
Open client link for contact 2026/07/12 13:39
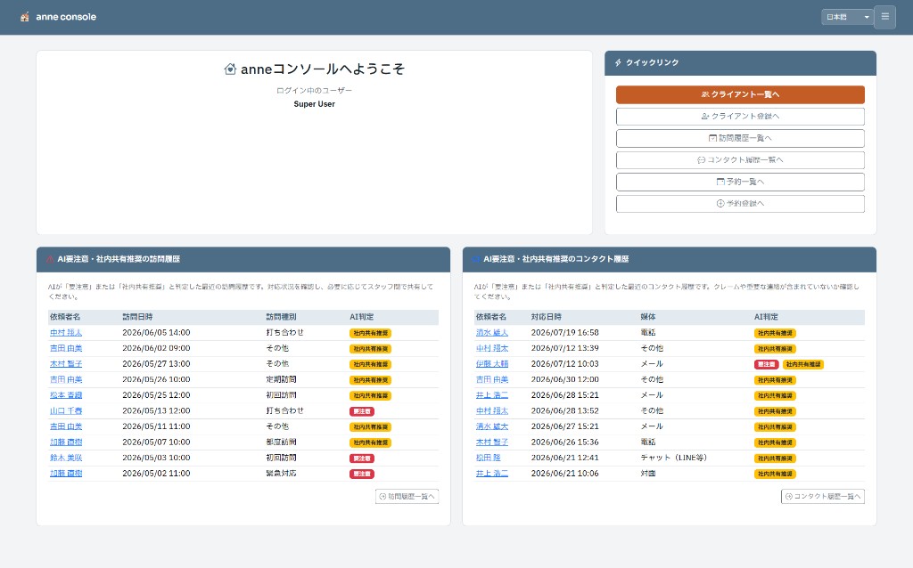[x=492, y=348]
